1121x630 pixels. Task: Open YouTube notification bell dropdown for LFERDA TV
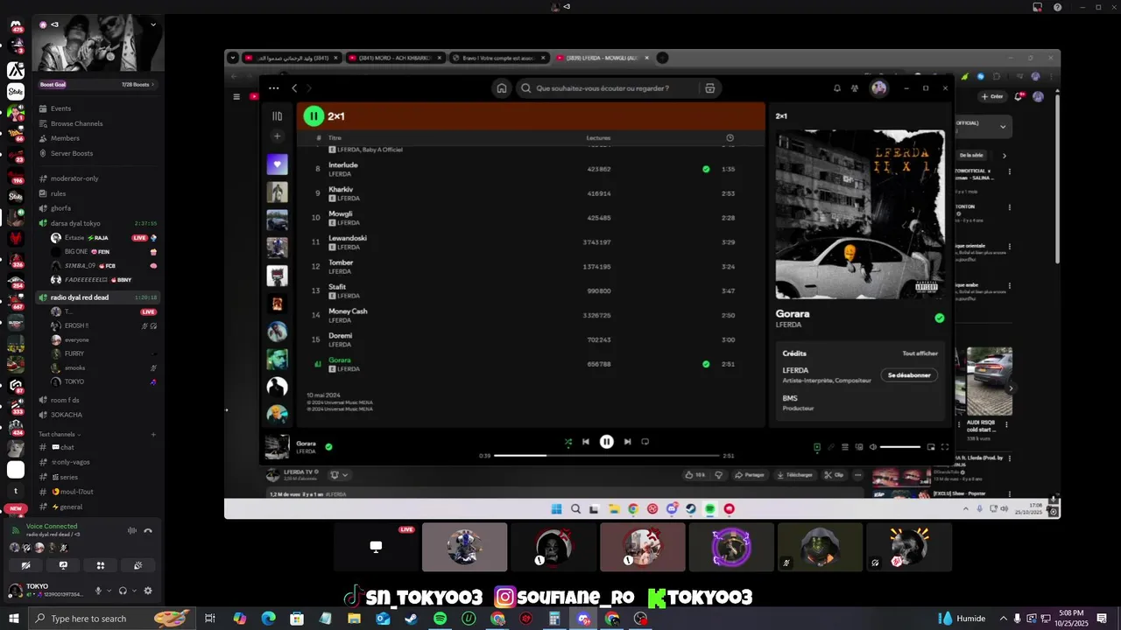(339, 475)
